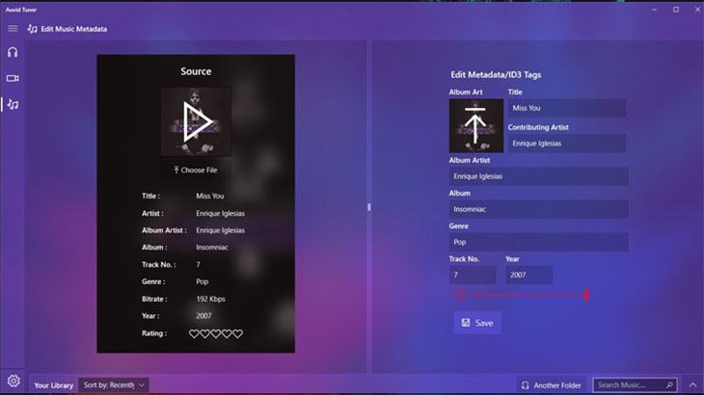The image size is (704, 395).
Task: Click the heart icon beside rating slider
Action: click(459, 295)
